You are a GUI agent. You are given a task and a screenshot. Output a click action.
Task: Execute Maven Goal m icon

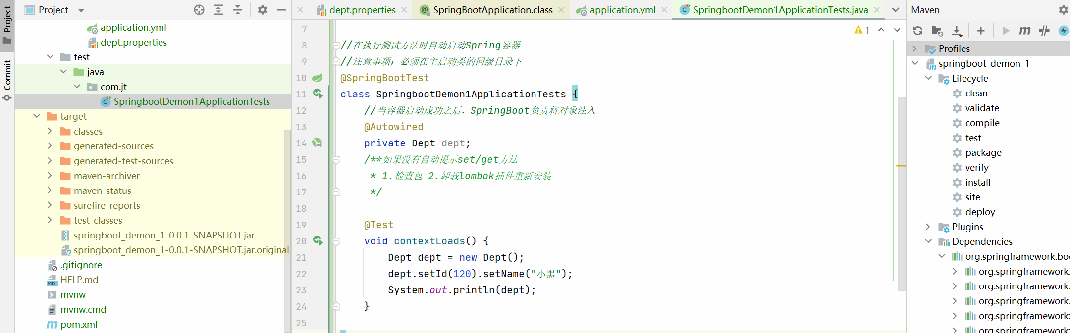click(1024, 31)
